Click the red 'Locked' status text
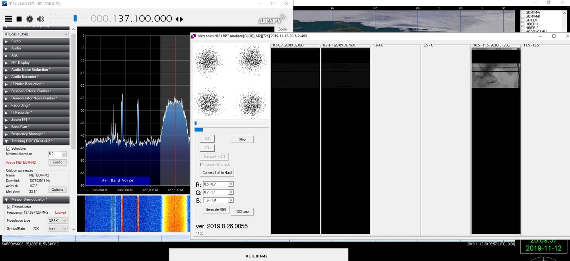Viewport: 570px width, 261px height. (x=60, y=213)
